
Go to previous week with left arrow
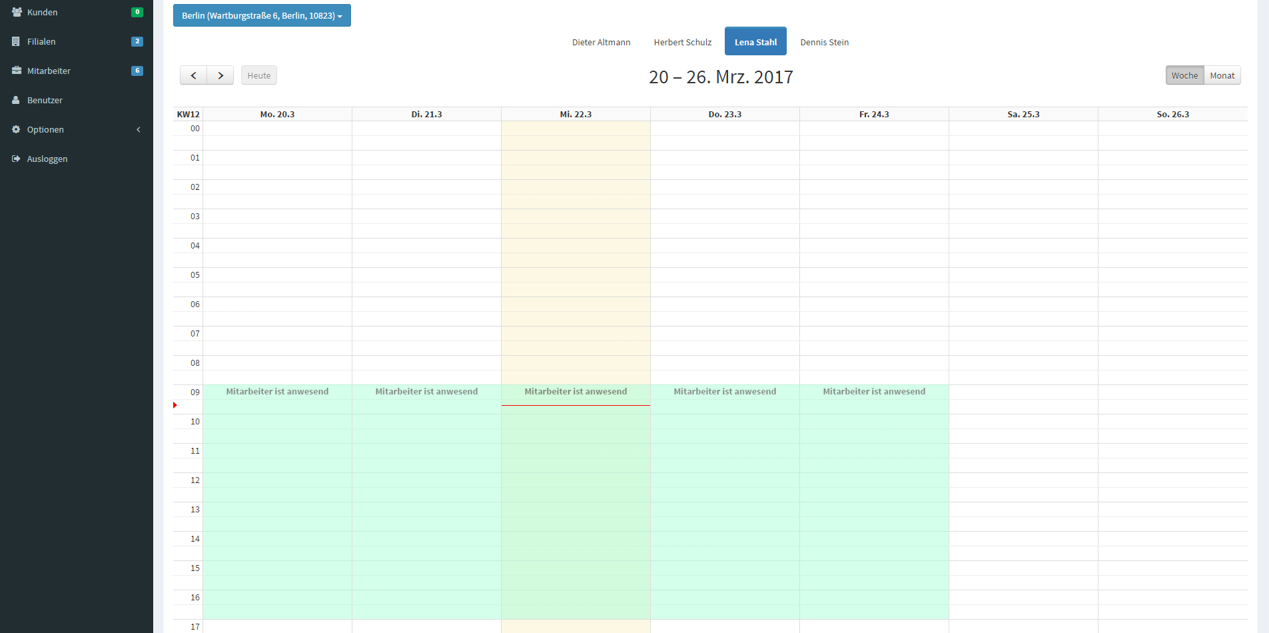tap(193, 75)
